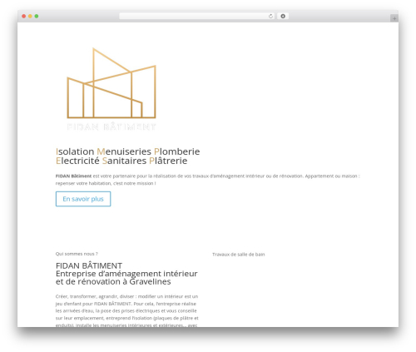
Task: Focus the browser address bar
Action: click(x=197, y=17)
